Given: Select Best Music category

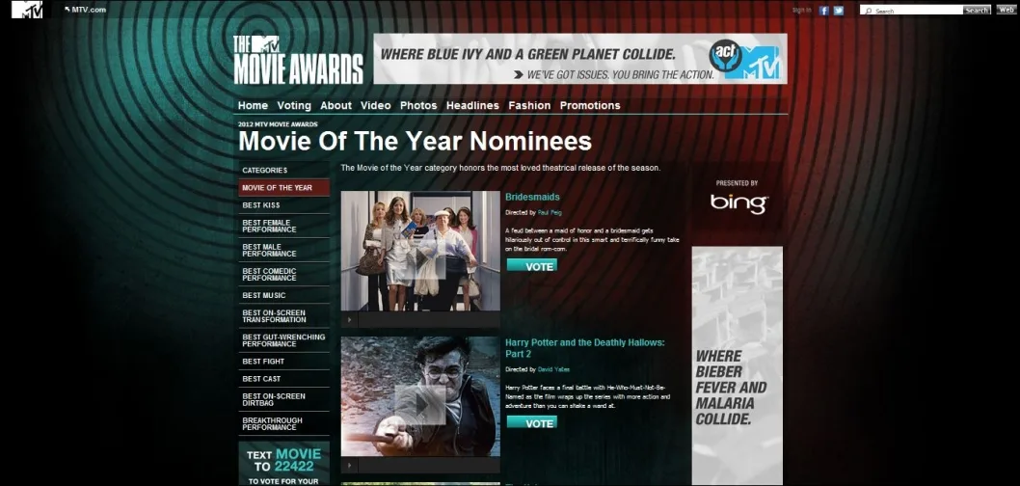Looking at the screenshot, I should 283,295.
